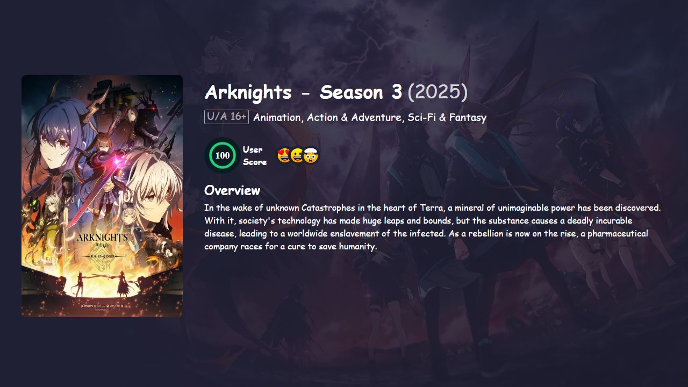688x387 pixels.
Task: Choose the mind-blown exploding head emoji
Action: tap(311, 156)
